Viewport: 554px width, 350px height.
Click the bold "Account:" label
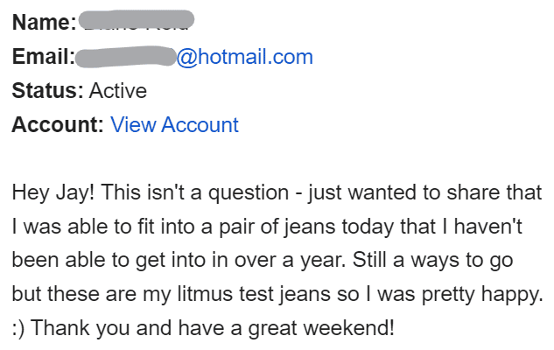point(58,124)
